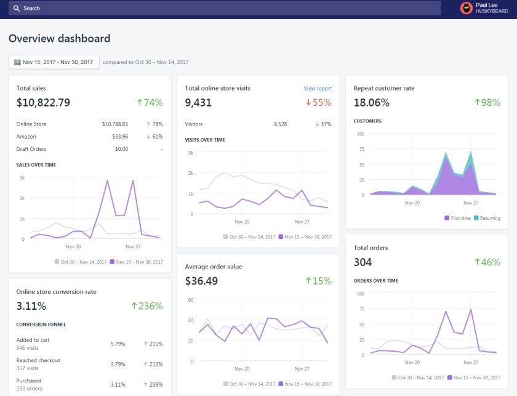Viewport: 517px width, 396px height.
Task: Click the Added to cart funnel step
Action: (x=33, y=340)
